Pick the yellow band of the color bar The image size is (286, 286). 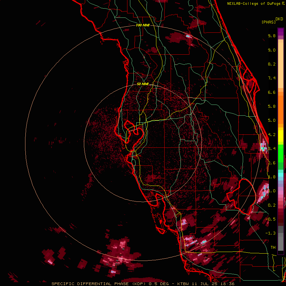point(281,136)
